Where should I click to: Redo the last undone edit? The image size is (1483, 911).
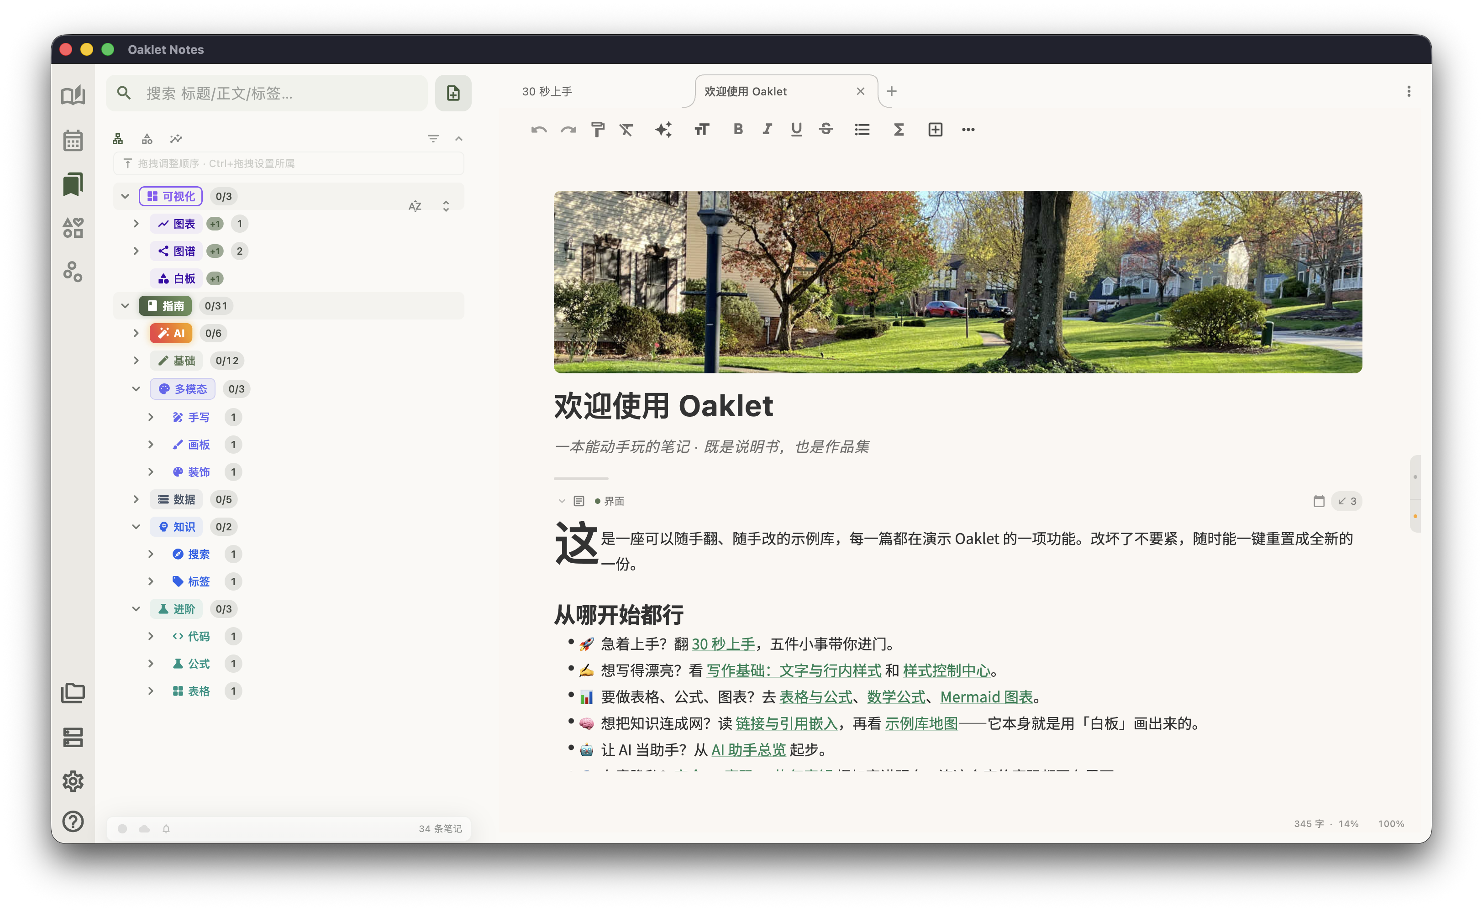pos(568,130)
